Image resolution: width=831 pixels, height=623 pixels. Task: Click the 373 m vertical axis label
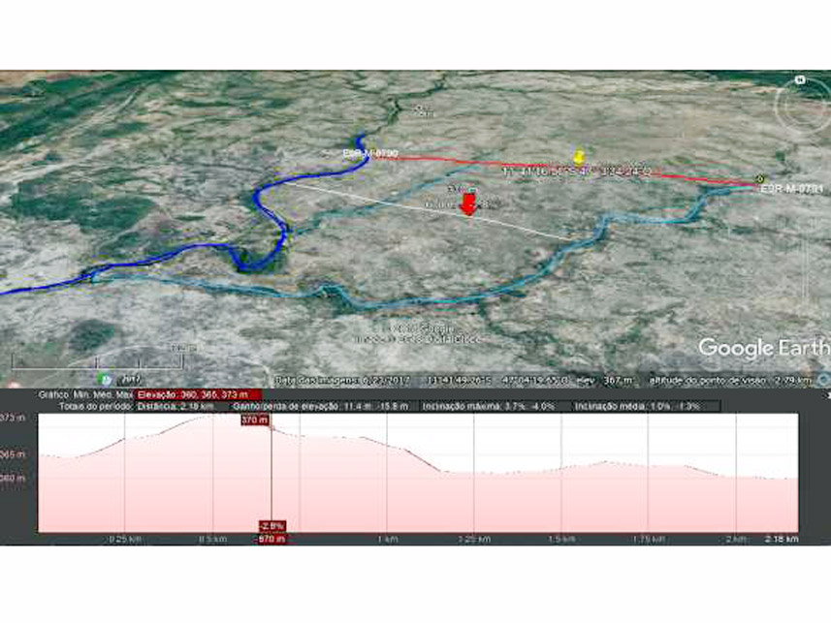(x=13, y=418)
